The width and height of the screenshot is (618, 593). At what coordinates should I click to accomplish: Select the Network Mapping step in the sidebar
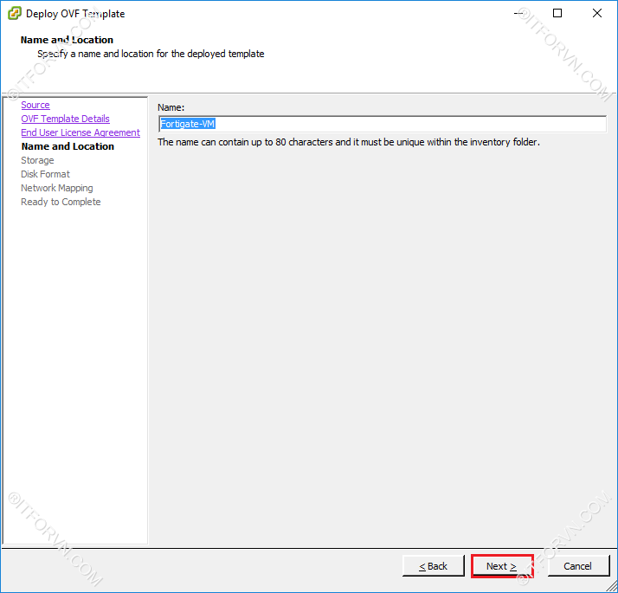(x=56, y=188)
